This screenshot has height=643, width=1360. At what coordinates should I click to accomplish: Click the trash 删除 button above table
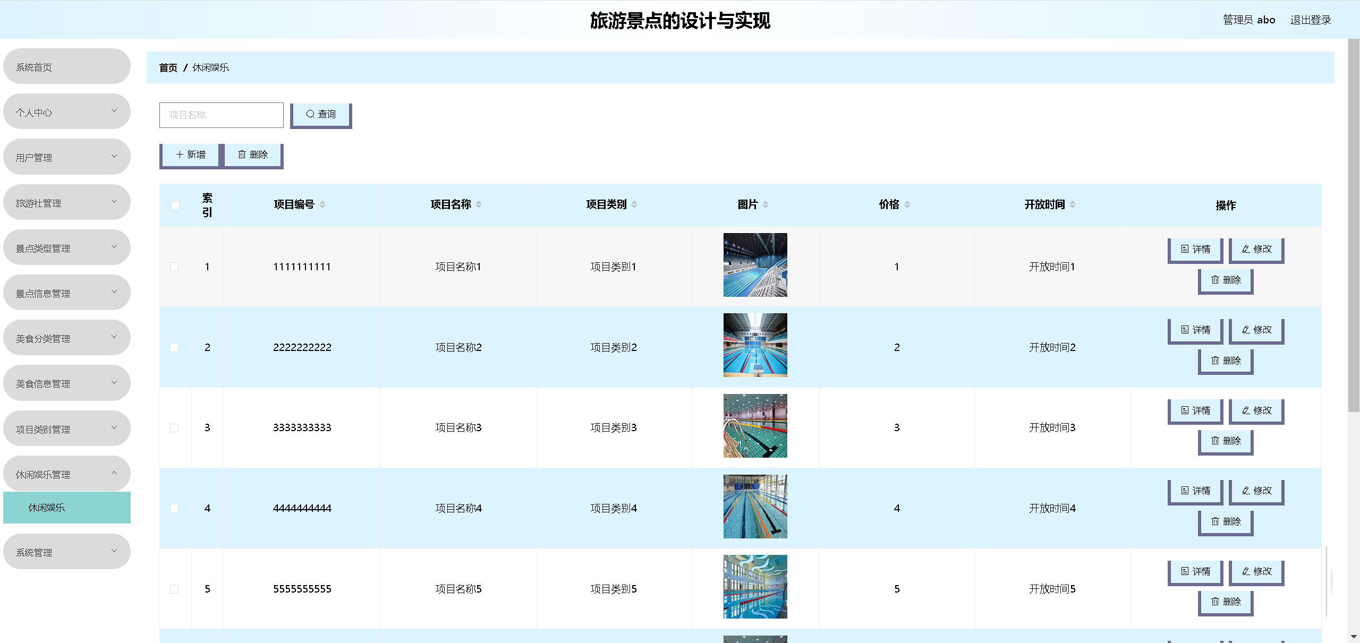[x=253, y=155]
